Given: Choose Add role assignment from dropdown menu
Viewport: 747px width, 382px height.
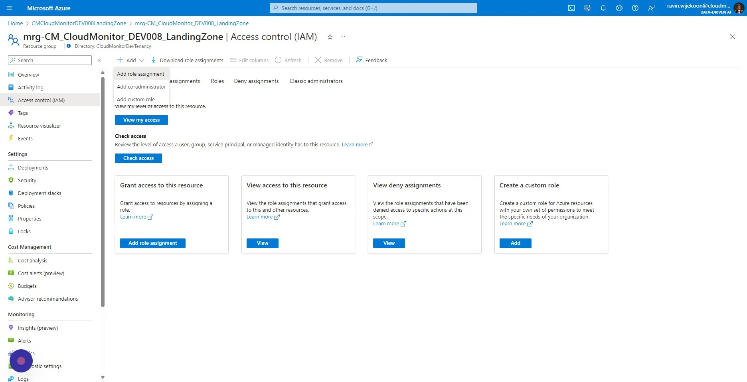Looking at the screenshot, I should (x=140, y=74).
